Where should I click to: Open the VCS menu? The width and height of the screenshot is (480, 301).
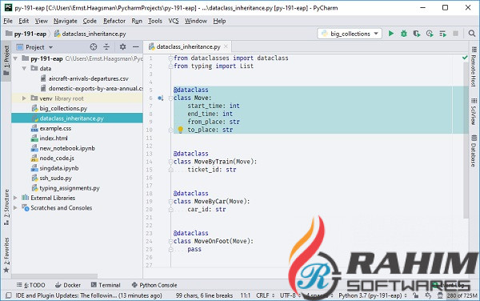[x=174, y=21]
